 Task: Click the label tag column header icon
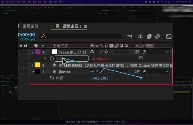point(36,46)
